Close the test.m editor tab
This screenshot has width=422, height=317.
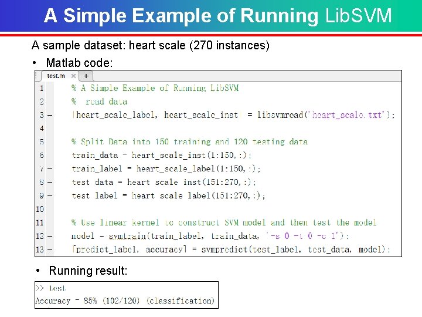coord(73,76)
